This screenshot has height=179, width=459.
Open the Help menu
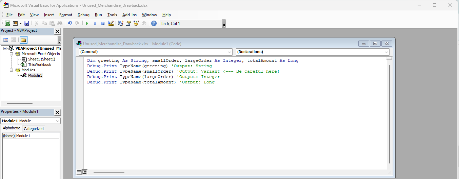(166, 15)
